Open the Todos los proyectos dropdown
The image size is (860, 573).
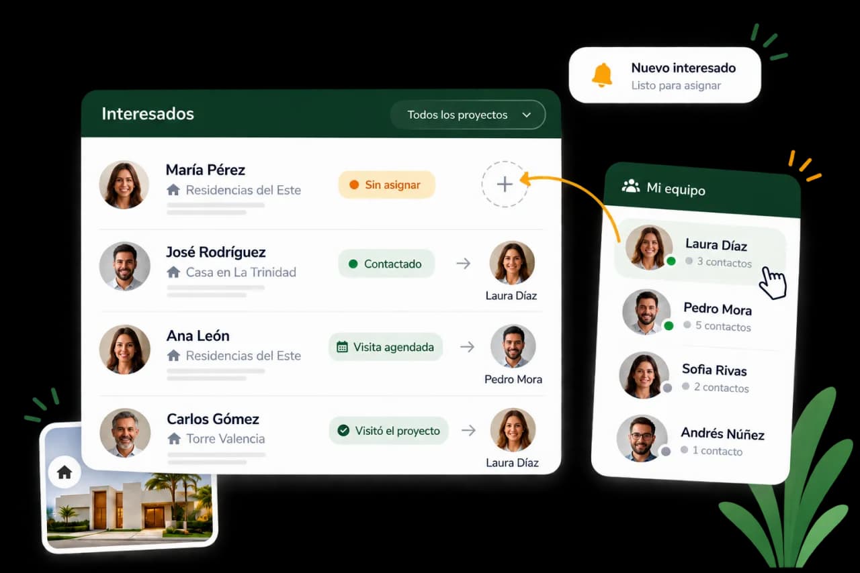tap(468, 115)
